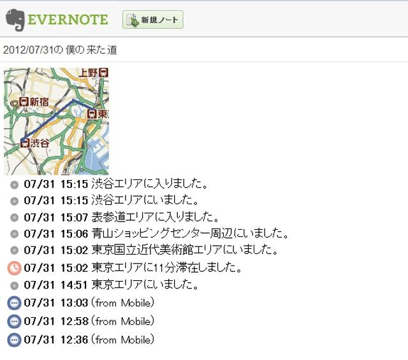Select text 渋谷エリアに入りました。
This screenshot has height=360, width=408.
point(150,184)
